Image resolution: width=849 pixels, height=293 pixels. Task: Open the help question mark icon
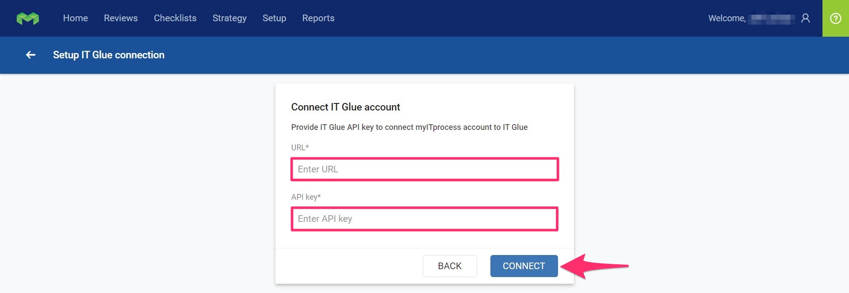point(835,19)
